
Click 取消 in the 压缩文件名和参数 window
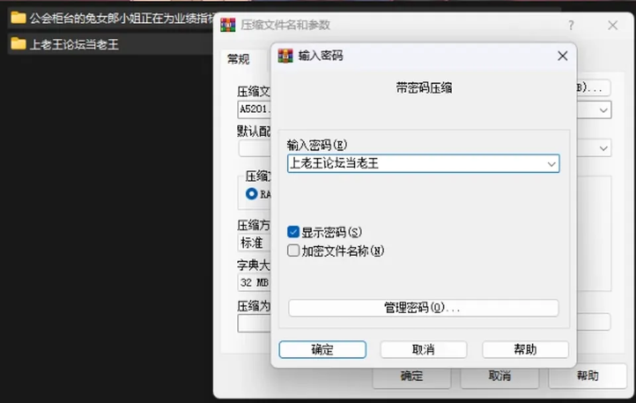coord(500,376)
